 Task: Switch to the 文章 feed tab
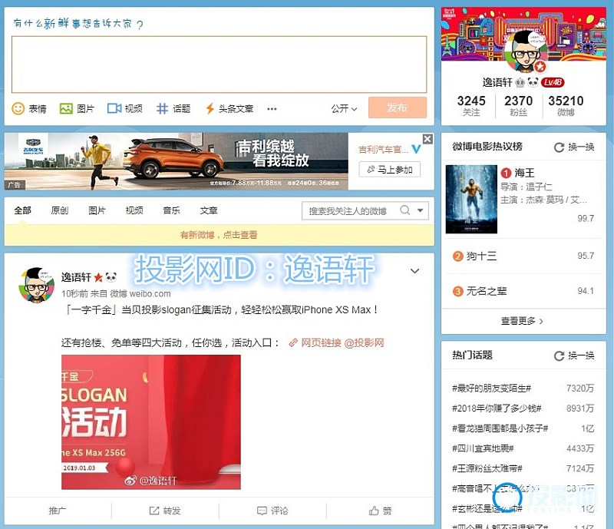pos(208,210)
